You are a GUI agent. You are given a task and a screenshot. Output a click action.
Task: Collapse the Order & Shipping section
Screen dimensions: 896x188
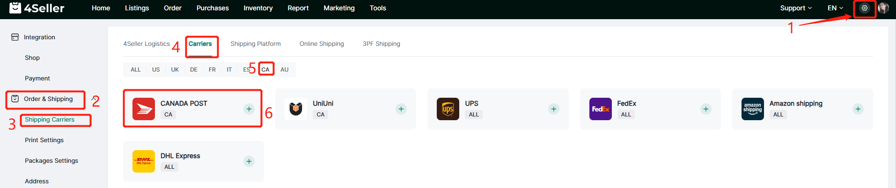pos(48,99)
